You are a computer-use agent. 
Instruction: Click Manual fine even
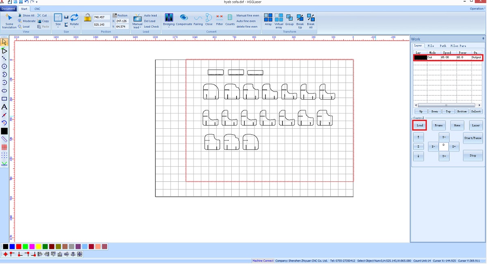point(248,15)
